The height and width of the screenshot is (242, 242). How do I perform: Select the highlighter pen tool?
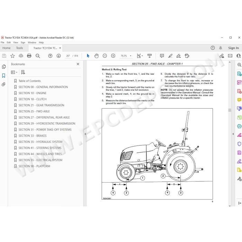point(170,56)
